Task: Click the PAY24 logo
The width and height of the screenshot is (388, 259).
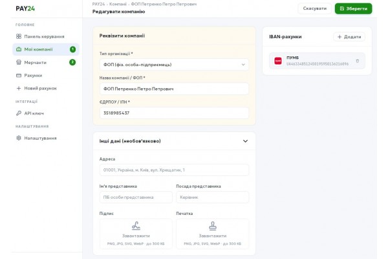Action: click(25, 8)
